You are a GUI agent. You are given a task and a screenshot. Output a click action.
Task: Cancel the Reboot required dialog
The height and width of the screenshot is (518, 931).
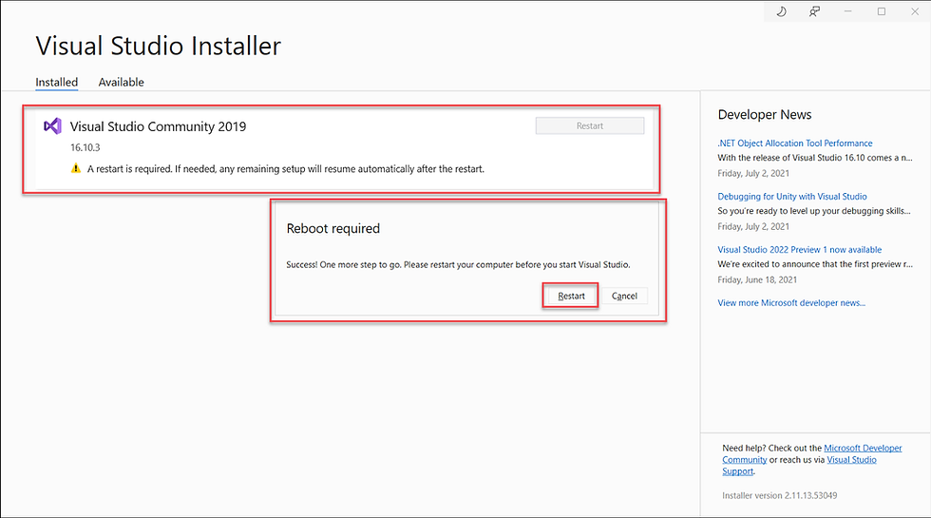point(624,296)
